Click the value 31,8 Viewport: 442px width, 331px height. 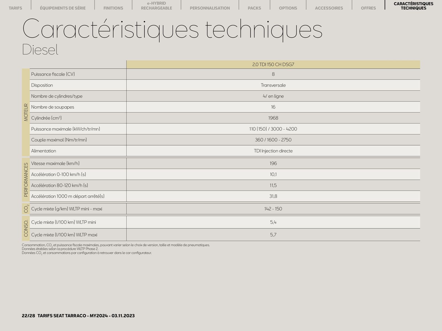point(273,196)
